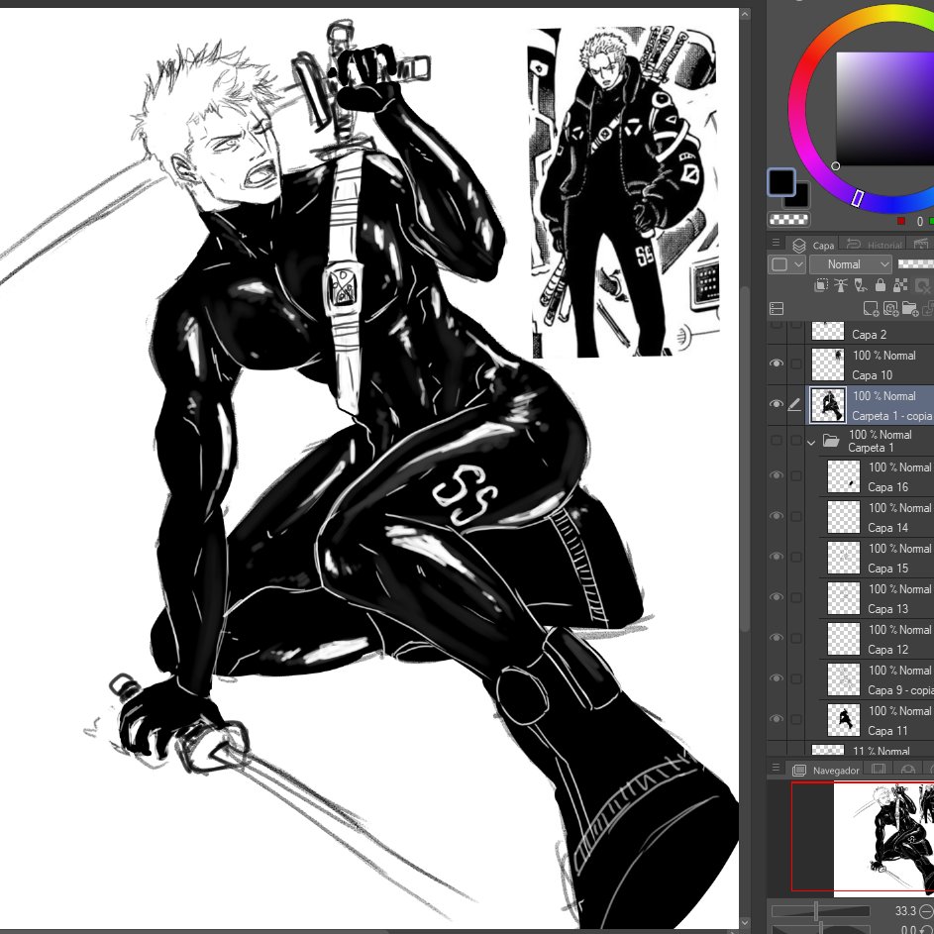Open the clapperboard tab next to Historial
934x934 pixels.
pos(921,245)
